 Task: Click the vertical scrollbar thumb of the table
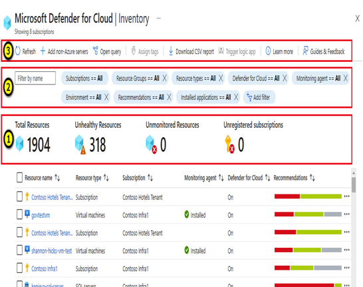(x=354, y=184)
